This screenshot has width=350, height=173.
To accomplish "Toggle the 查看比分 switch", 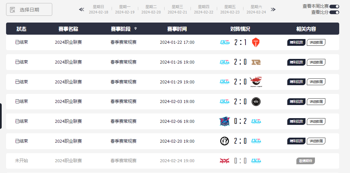I will [x=334, y=12].
